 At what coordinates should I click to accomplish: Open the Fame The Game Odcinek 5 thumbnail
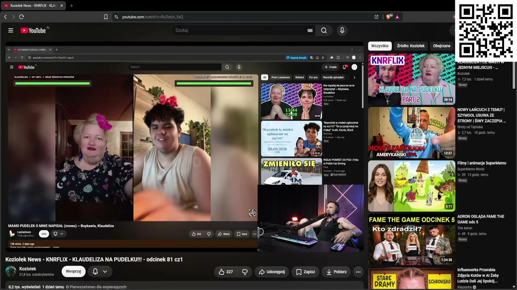tap(412, 240)
